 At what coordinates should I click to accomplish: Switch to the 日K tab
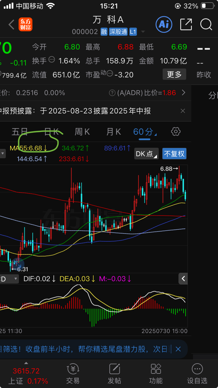51,132
